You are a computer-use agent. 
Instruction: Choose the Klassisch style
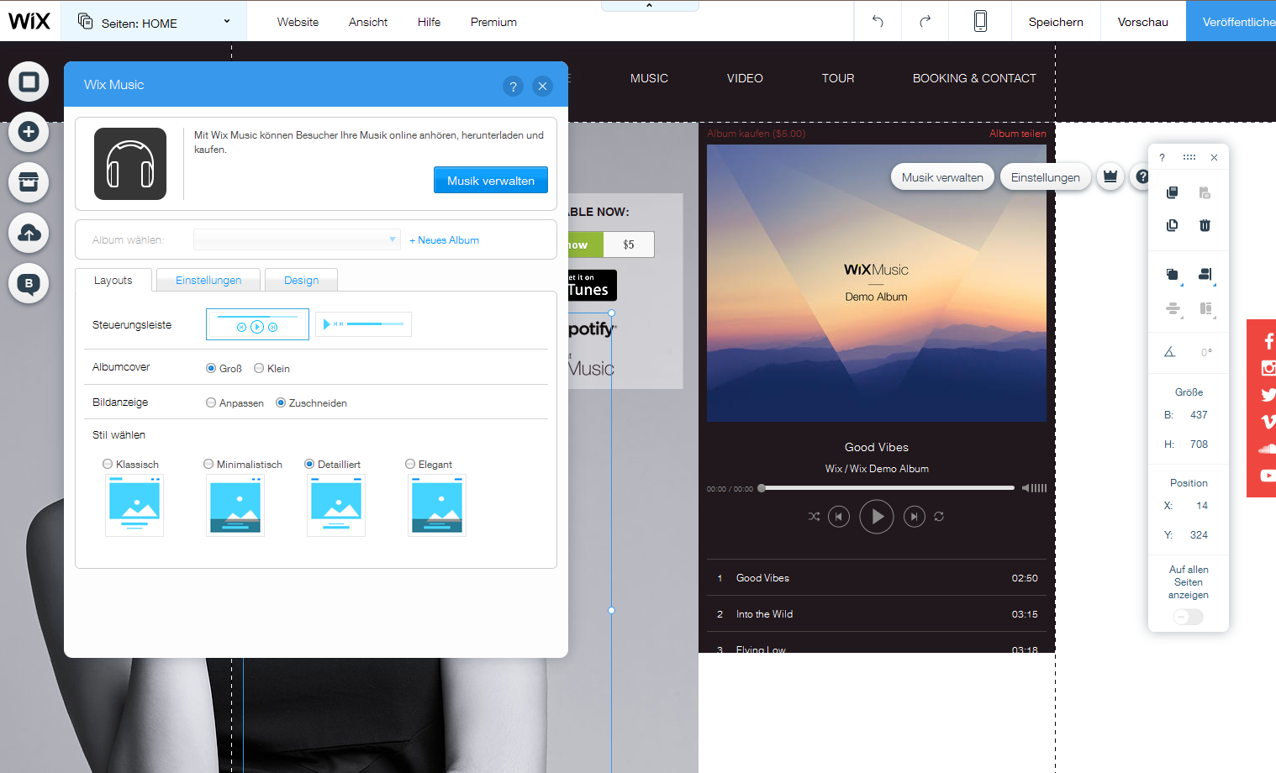(x=108, y=464)
